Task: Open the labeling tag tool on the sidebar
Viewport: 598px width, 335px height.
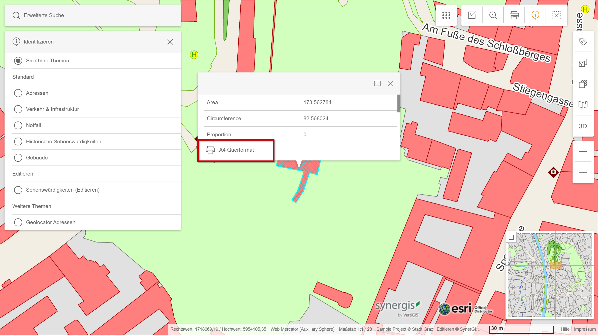Action: 583,41
